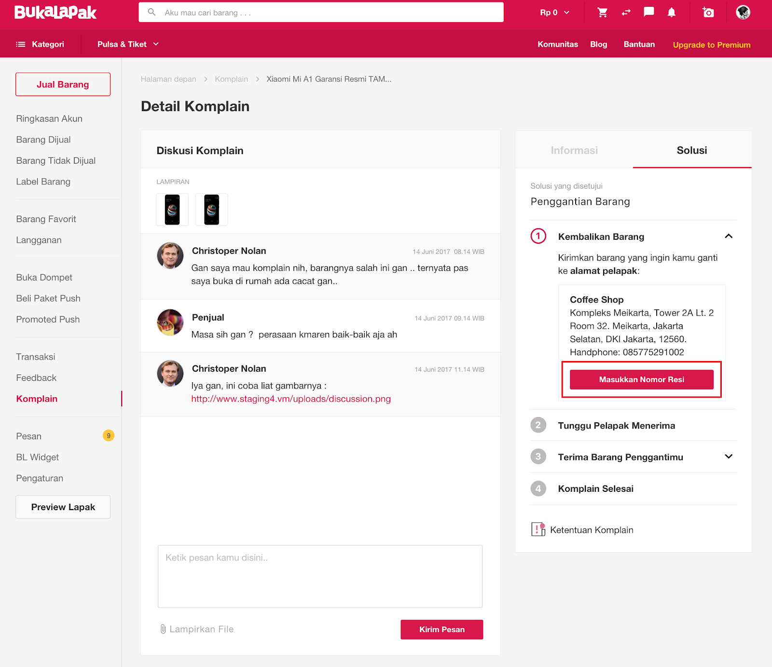This screenshot has height=667, width=772.
Task: Select Komplain in sidebar
Action: (x=37, y=399)
